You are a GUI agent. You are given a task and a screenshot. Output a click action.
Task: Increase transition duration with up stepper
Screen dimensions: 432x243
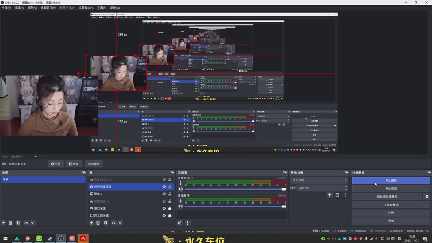pos(346,186)
